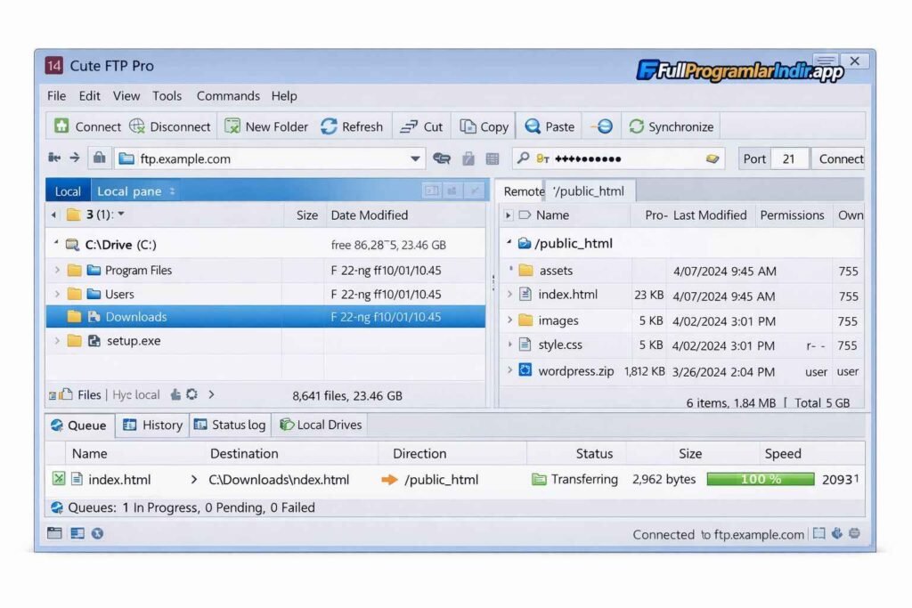Switch to the History tab
This screenshot has width=912, height=608.
[152, 425]
